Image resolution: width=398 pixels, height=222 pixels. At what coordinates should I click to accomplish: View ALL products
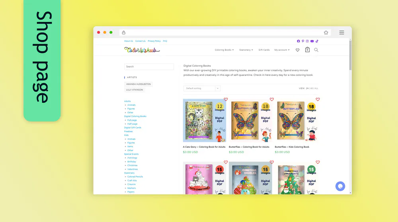pyautogui.click(x=316, y=88)
